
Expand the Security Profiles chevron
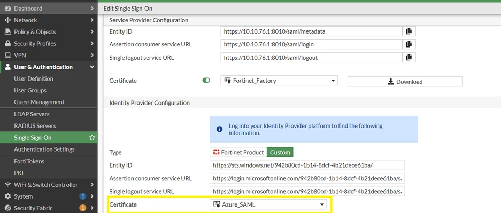click(92, 44)
